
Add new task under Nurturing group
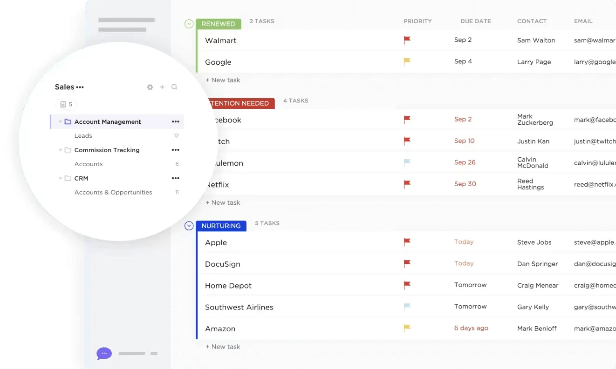click(223, 347)
